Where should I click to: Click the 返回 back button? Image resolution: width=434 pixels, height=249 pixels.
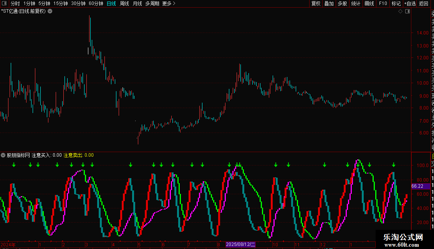(424, 3)
